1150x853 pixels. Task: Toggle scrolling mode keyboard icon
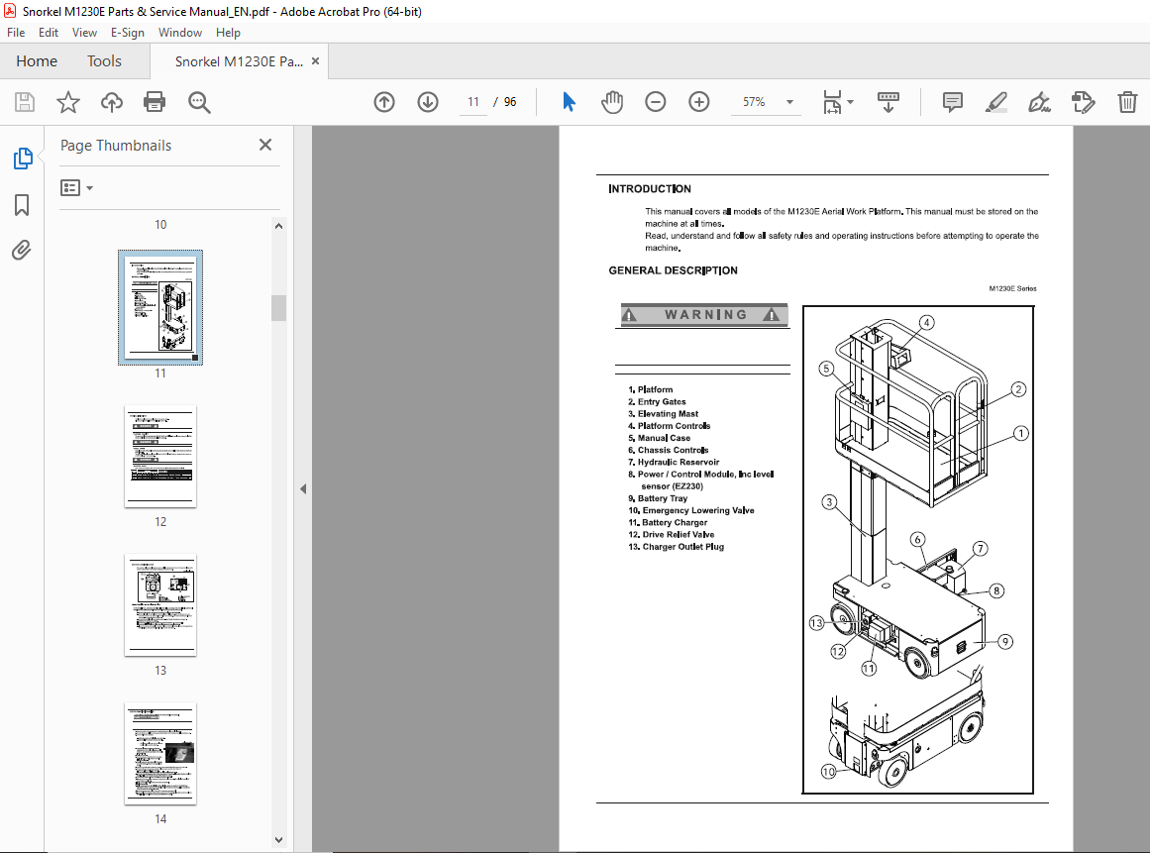[889, 102]
